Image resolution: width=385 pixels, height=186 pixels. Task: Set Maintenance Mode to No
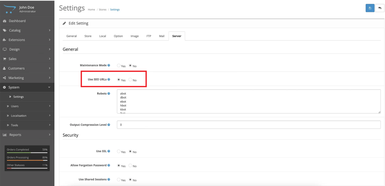[130, 65]
